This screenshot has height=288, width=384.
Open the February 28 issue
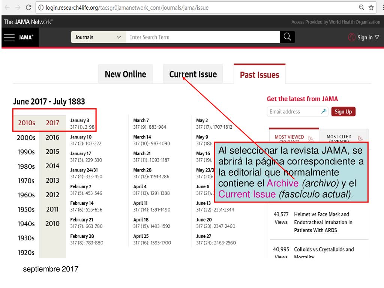point(87,240)
